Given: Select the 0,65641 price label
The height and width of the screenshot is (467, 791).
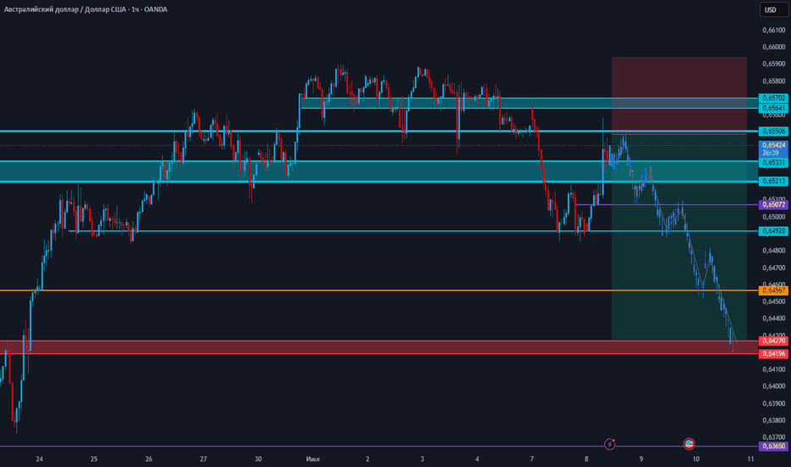Looking at the screenshot, I should click(773, 108).
